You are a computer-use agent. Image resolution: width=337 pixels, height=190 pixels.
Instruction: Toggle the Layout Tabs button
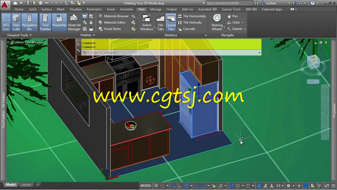point(171,22)
